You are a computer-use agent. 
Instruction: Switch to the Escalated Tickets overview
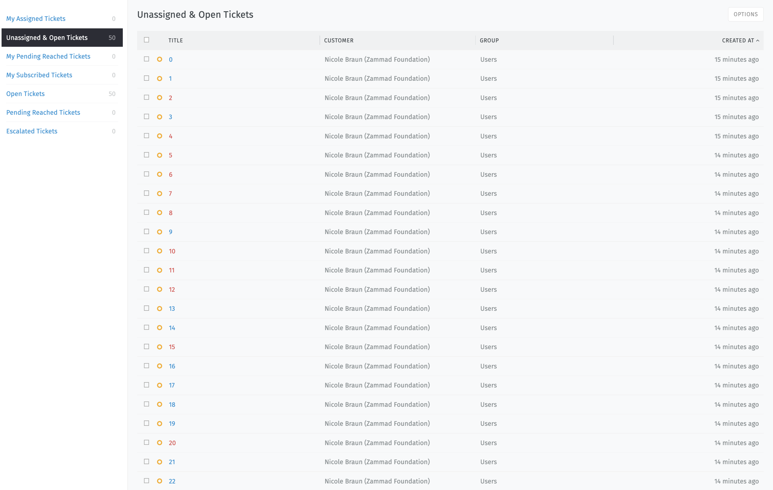31,131
